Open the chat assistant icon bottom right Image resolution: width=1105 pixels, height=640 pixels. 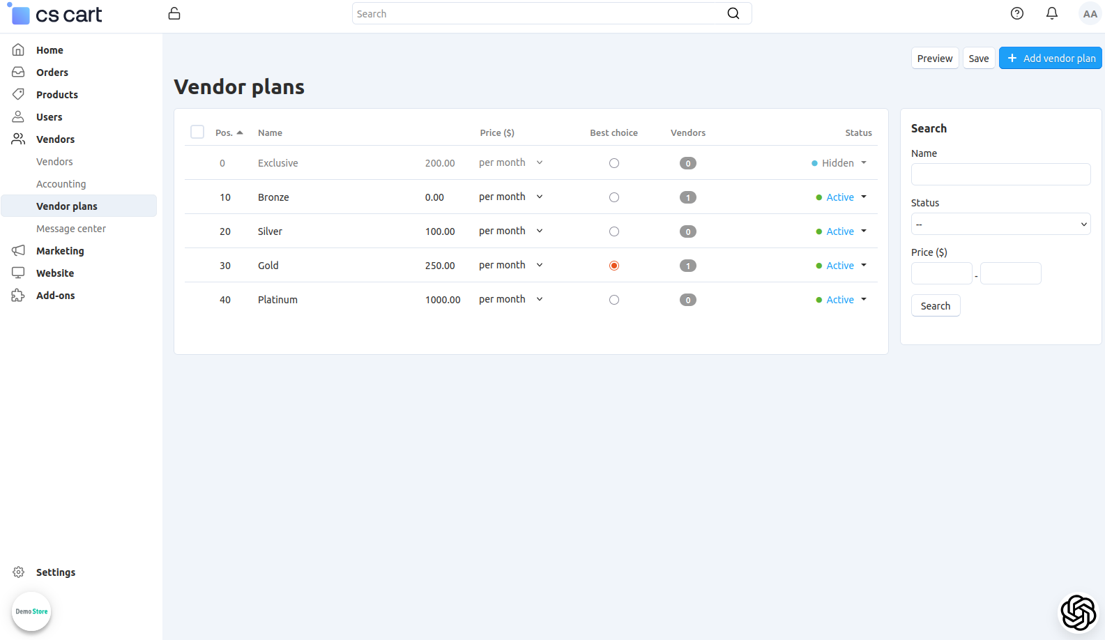click(1078, 612)
